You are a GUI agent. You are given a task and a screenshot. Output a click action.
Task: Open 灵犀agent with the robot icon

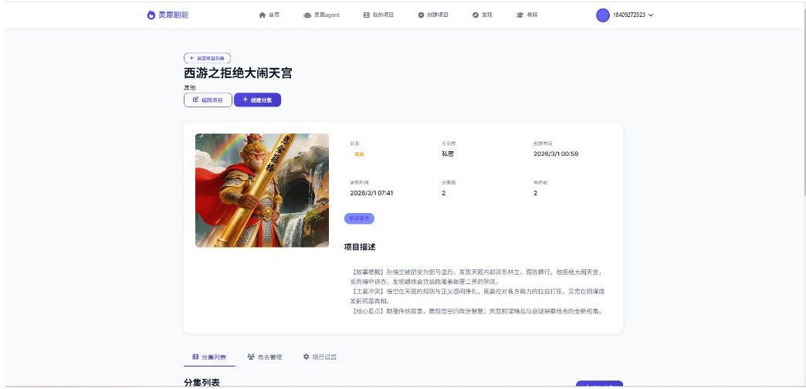click(x=321, y=15)
